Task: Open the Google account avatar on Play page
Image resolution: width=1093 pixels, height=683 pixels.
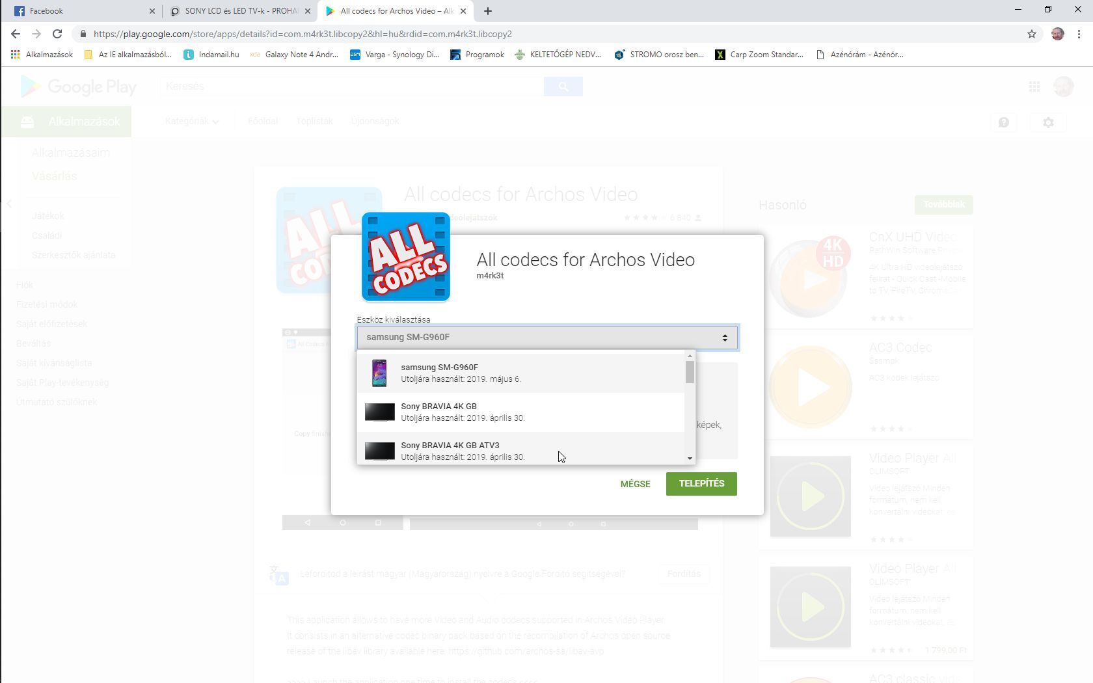Action: [x=1064, y=87]
